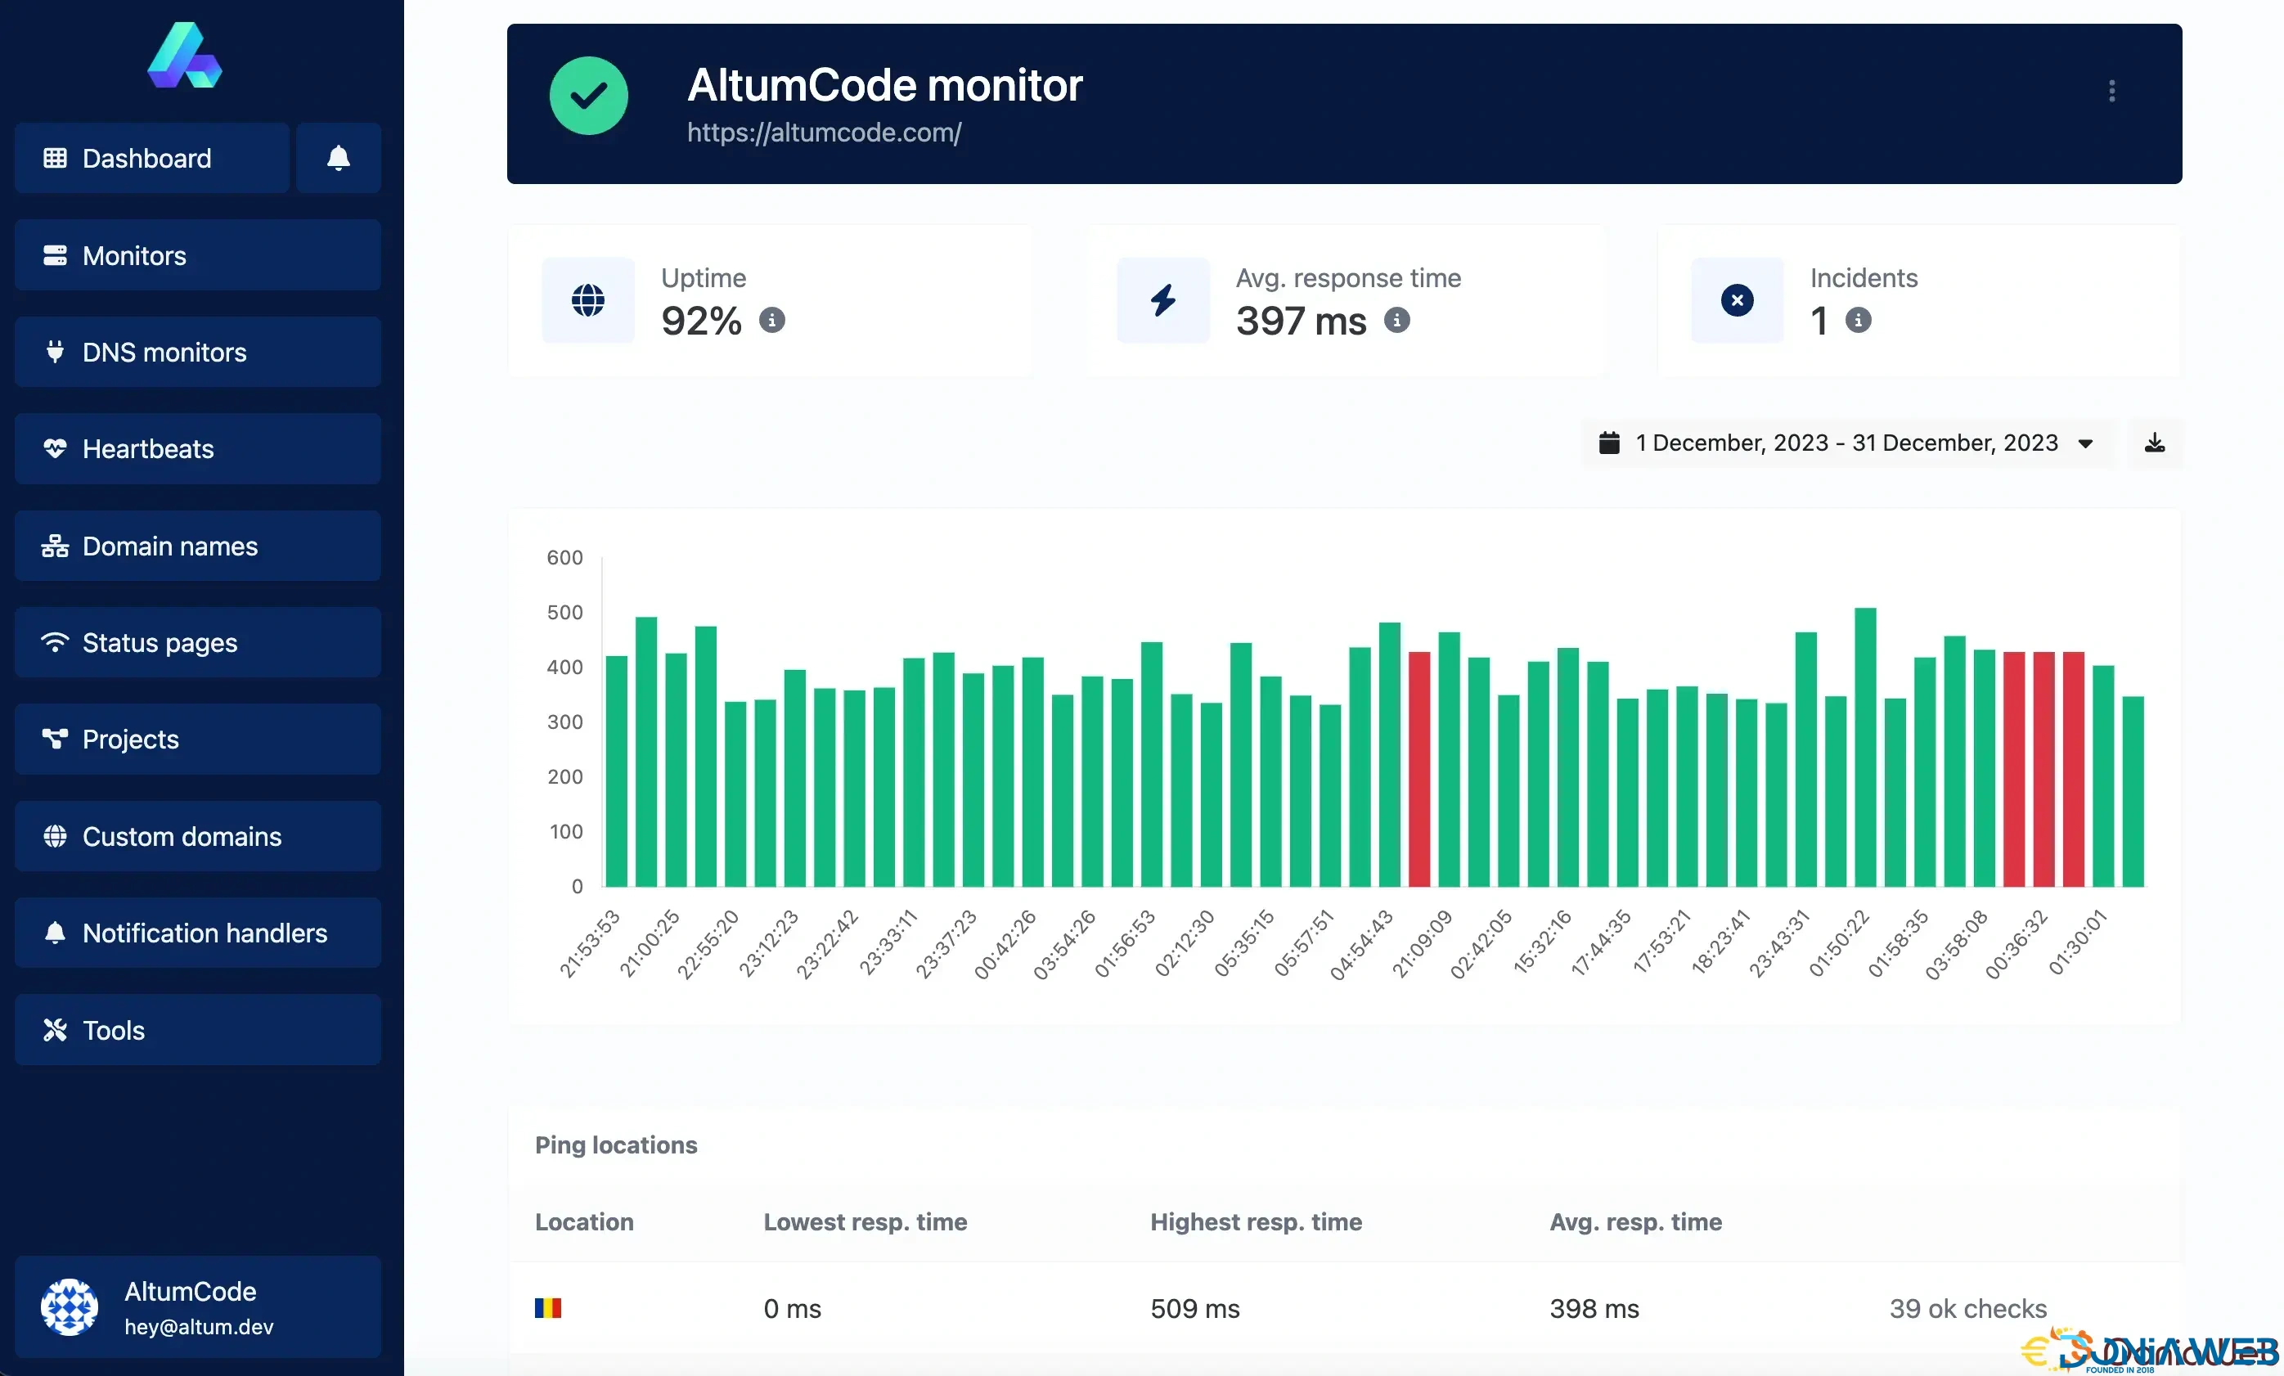
Task: Click the Status pages icon in sidebar
Action: point(57,641)
